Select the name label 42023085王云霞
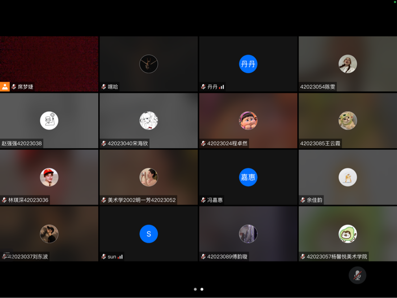Screen dimensions: 397x298 click(320, 143)
